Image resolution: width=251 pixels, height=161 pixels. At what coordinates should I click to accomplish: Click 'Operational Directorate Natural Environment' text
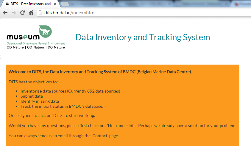[x=36, y=43]
